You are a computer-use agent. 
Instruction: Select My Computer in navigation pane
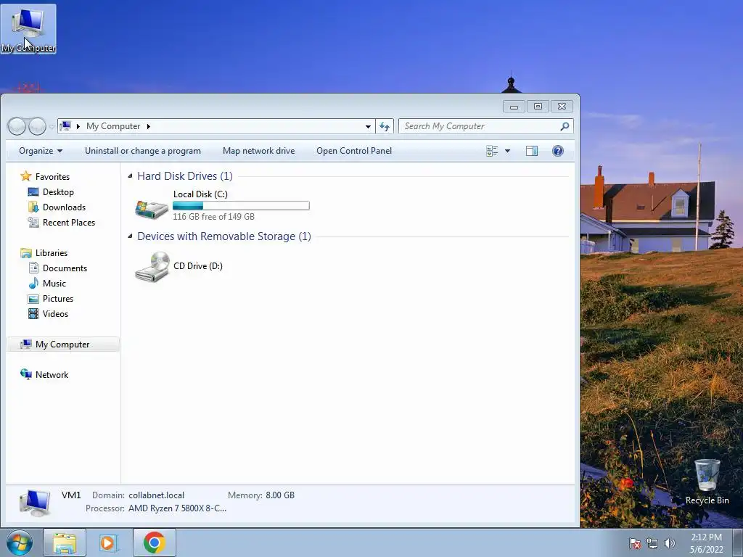point(62,344)
